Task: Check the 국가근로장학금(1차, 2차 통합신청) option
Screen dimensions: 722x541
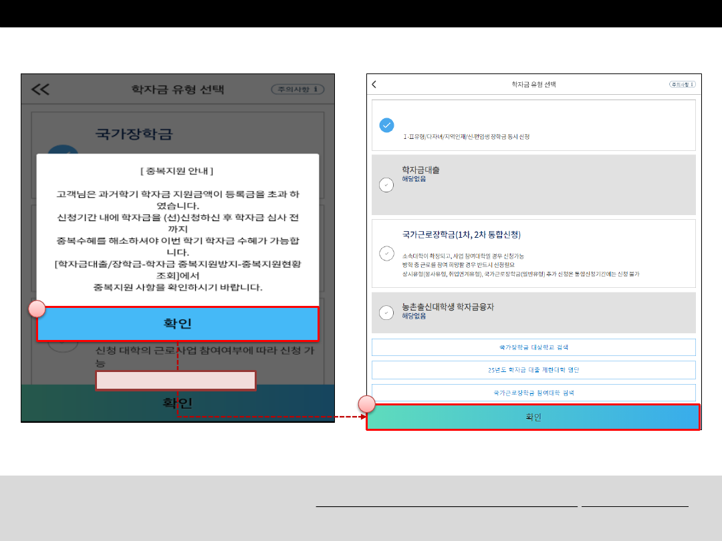Action: coord(386,254)
